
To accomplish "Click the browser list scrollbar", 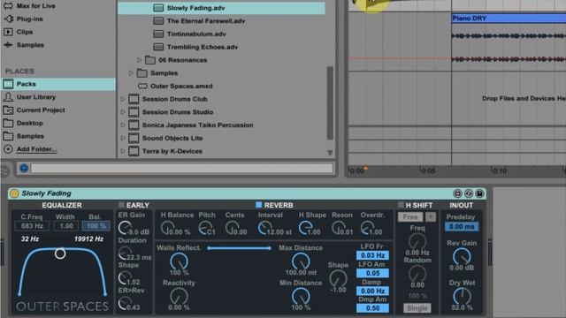I will pos(330,102).
